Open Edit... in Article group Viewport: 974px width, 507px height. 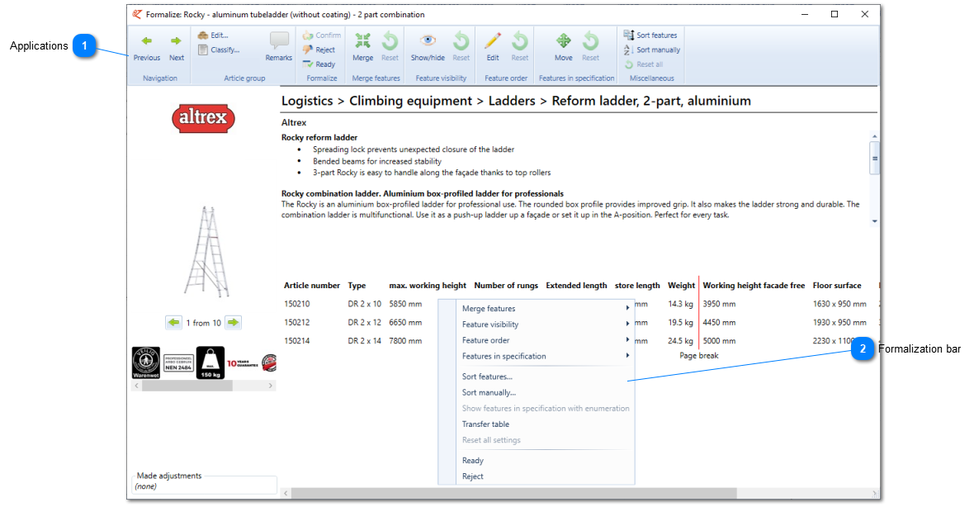pos(213,36)
